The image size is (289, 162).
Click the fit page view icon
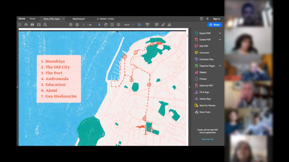click(139, 25)
